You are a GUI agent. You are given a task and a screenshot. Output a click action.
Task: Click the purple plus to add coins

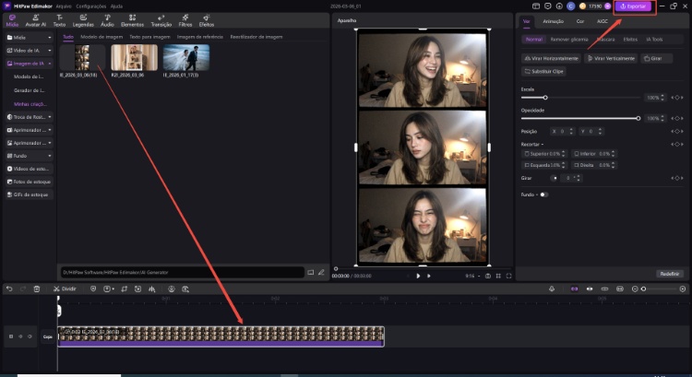pos(608,6)
